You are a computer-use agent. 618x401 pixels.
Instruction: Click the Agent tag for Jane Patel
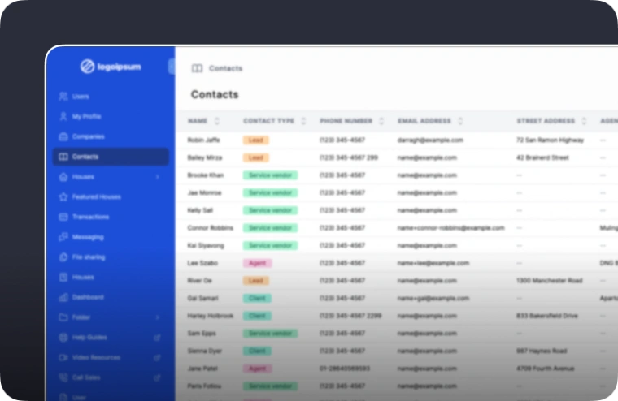258,369
